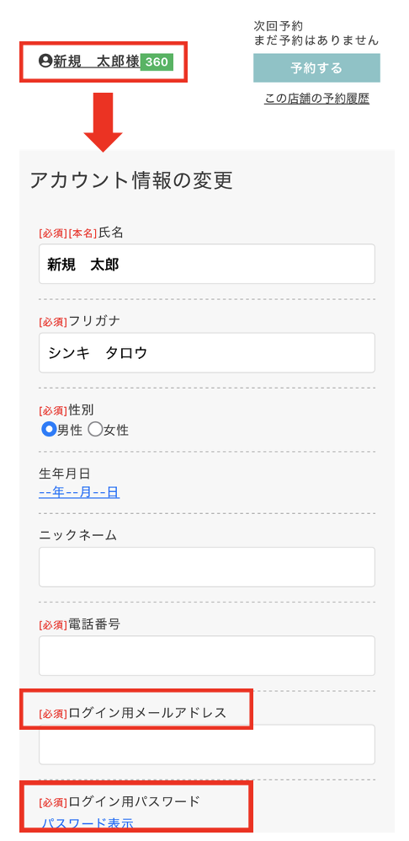
Task: Click the green 360 points badge
Action: point(157,62)
